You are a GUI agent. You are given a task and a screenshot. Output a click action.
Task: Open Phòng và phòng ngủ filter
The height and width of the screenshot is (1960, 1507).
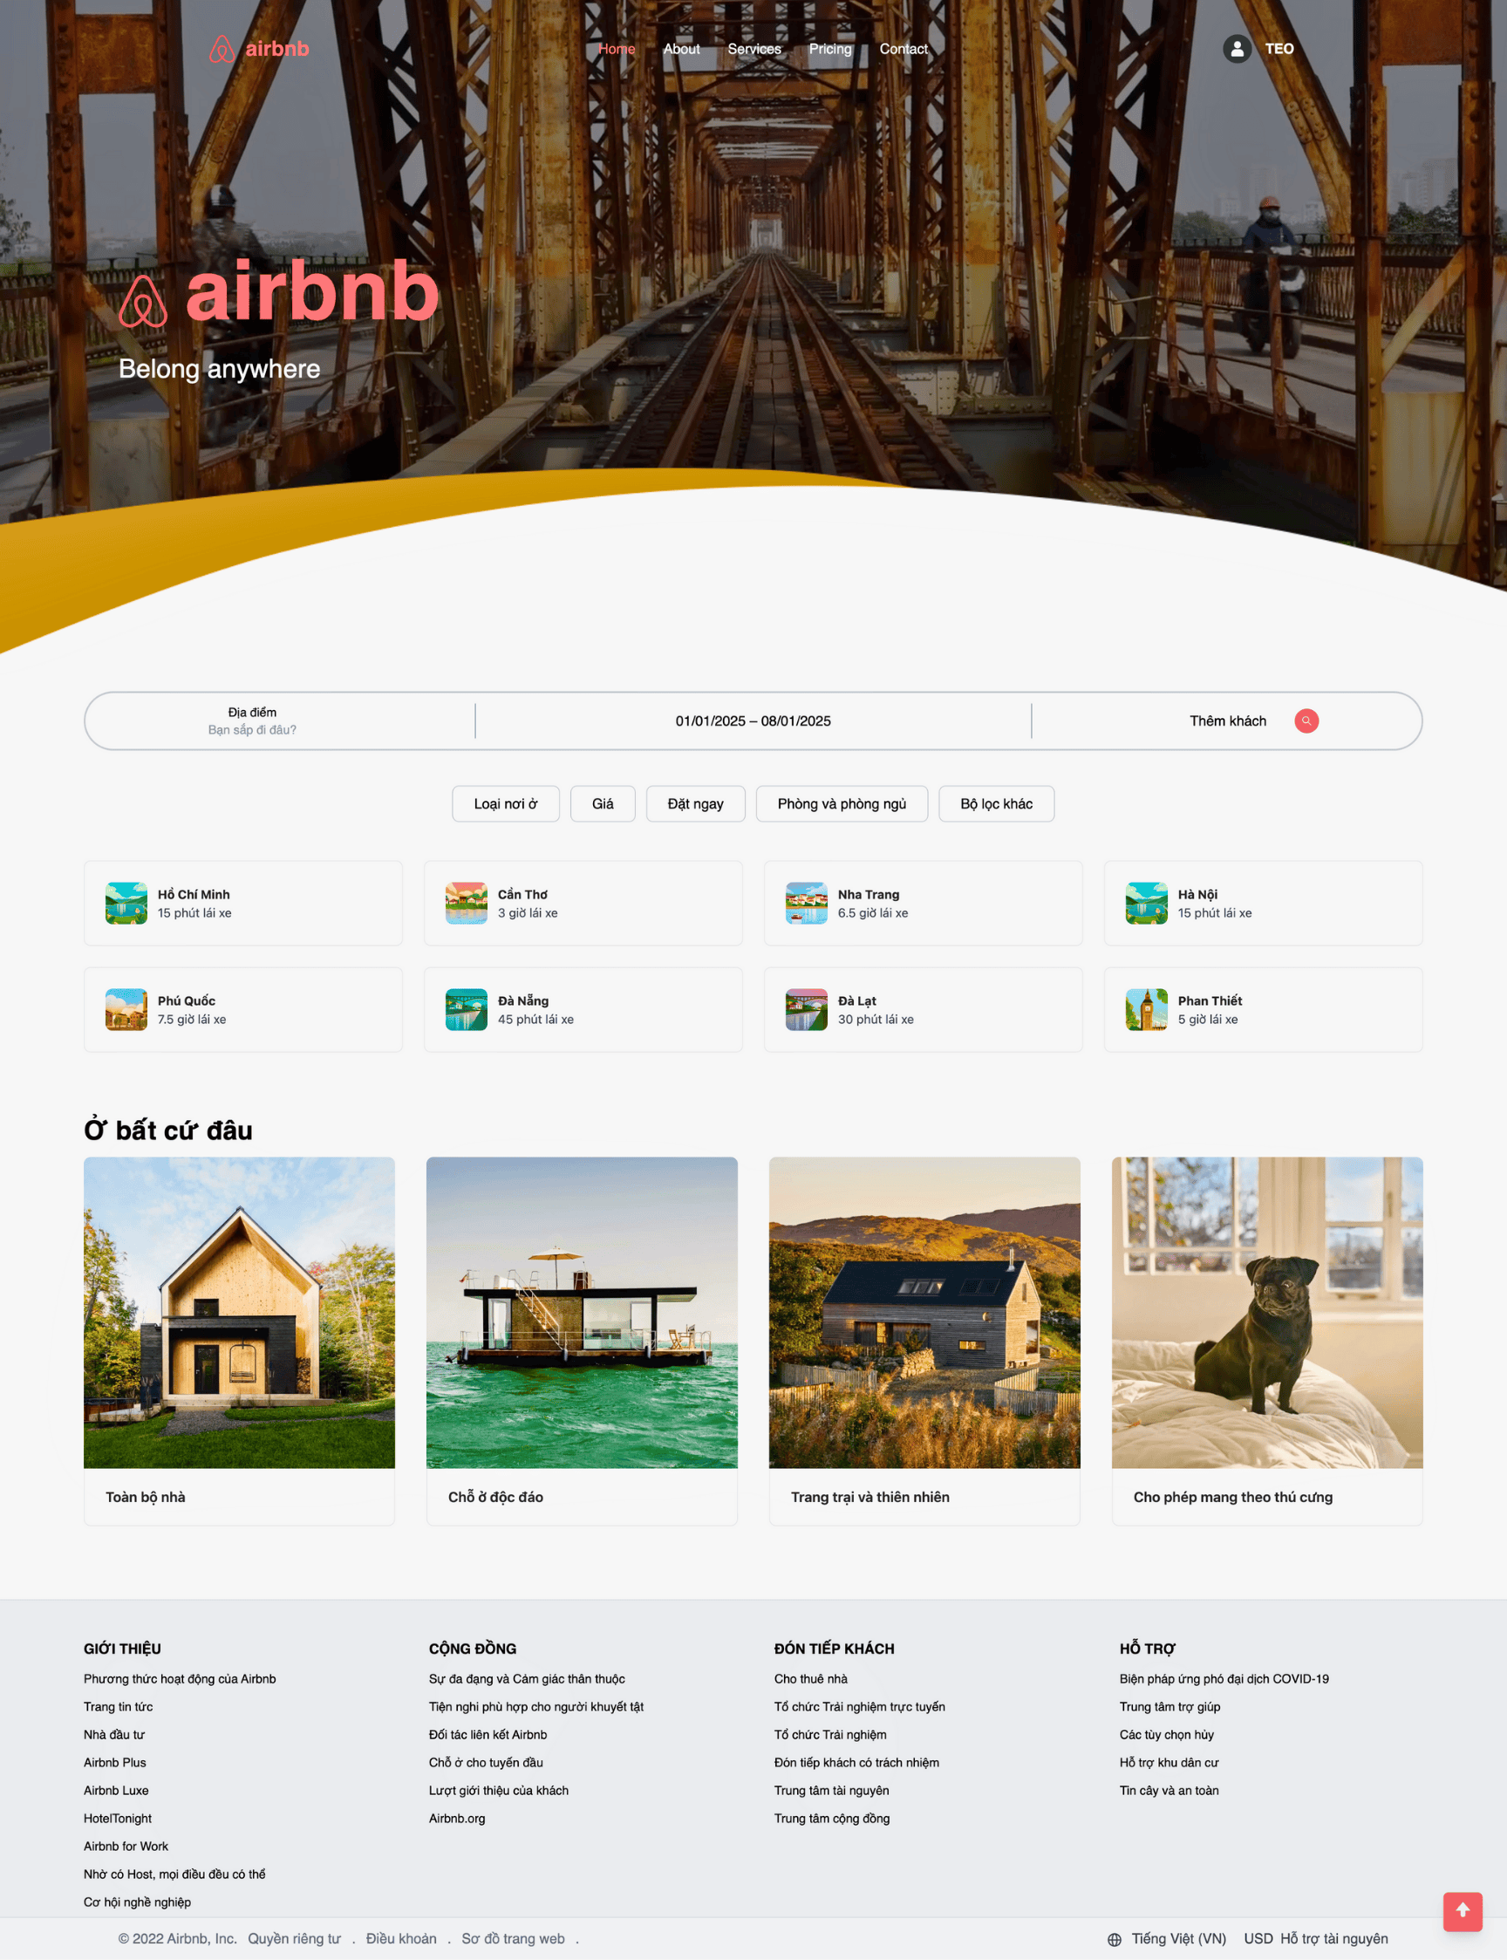[x=842, y=802]
